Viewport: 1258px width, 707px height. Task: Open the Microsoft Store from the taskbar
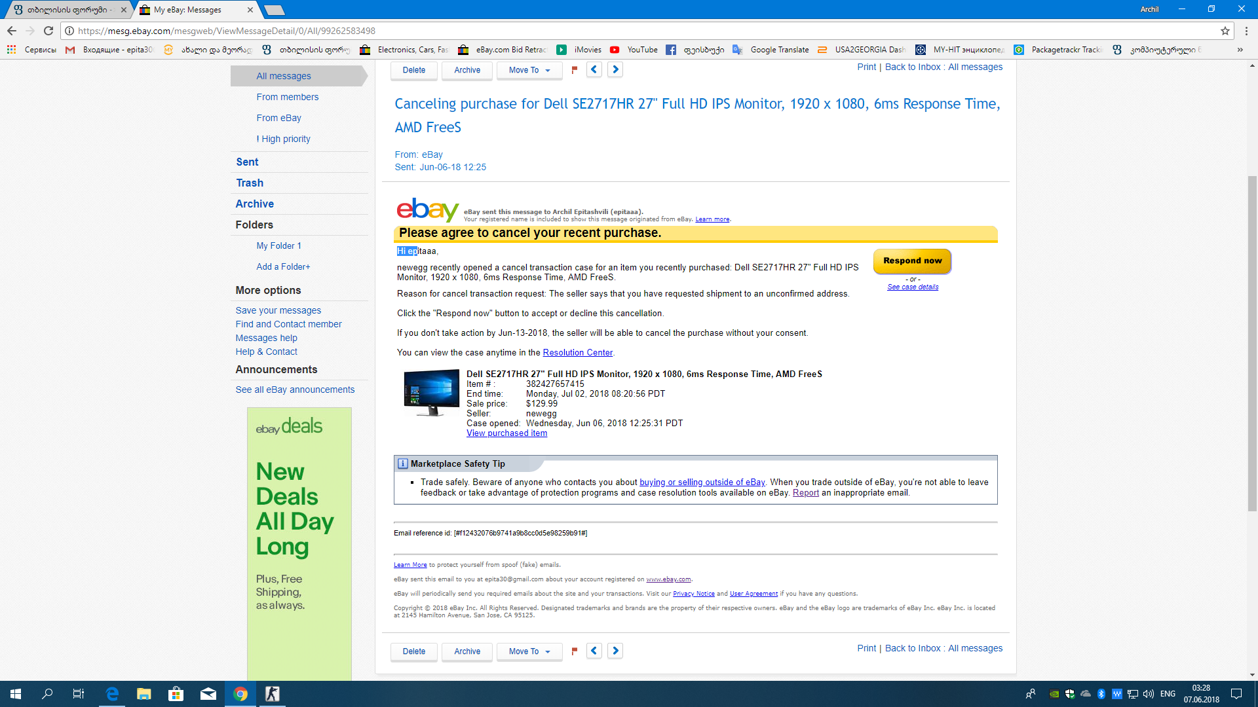[176, 694]
